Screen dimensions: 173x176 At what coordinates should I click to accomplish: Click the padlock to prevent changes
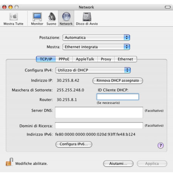pyautogui.click(x=9, y=162)
